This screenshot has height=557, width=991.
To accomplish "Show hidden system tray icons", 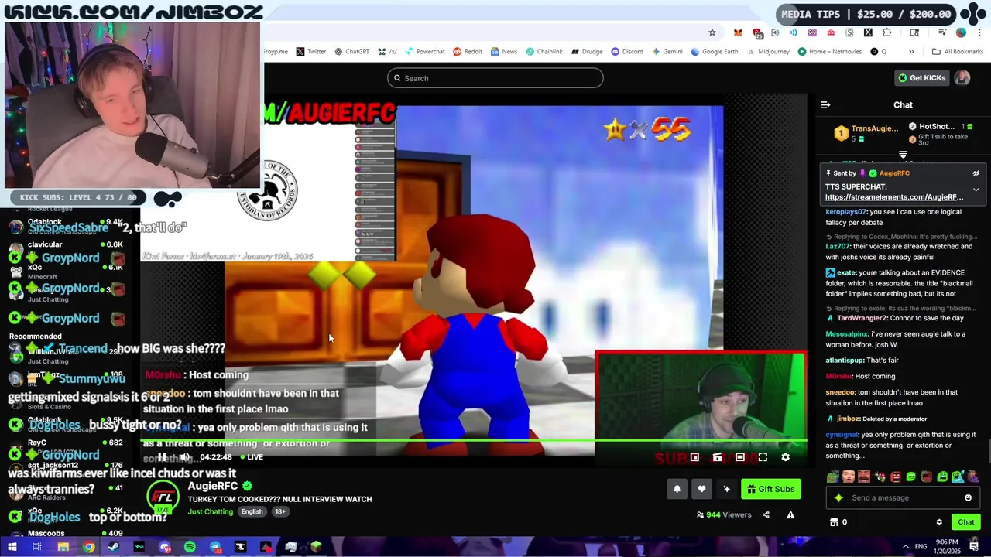I will pyautogui.click(x=906, y=547).
